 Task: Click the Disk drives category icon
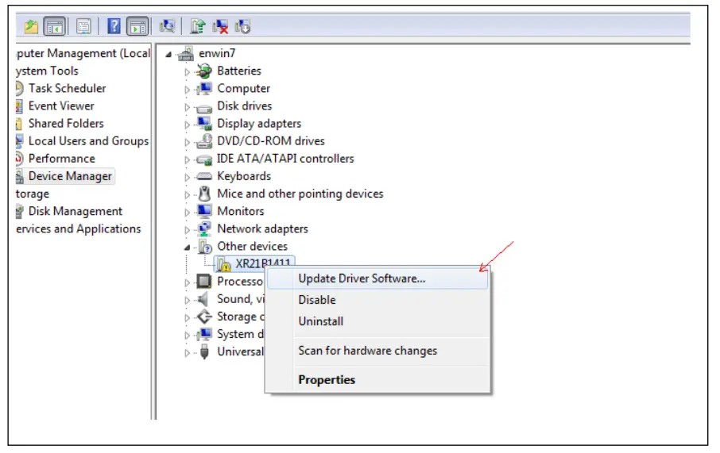204,108
